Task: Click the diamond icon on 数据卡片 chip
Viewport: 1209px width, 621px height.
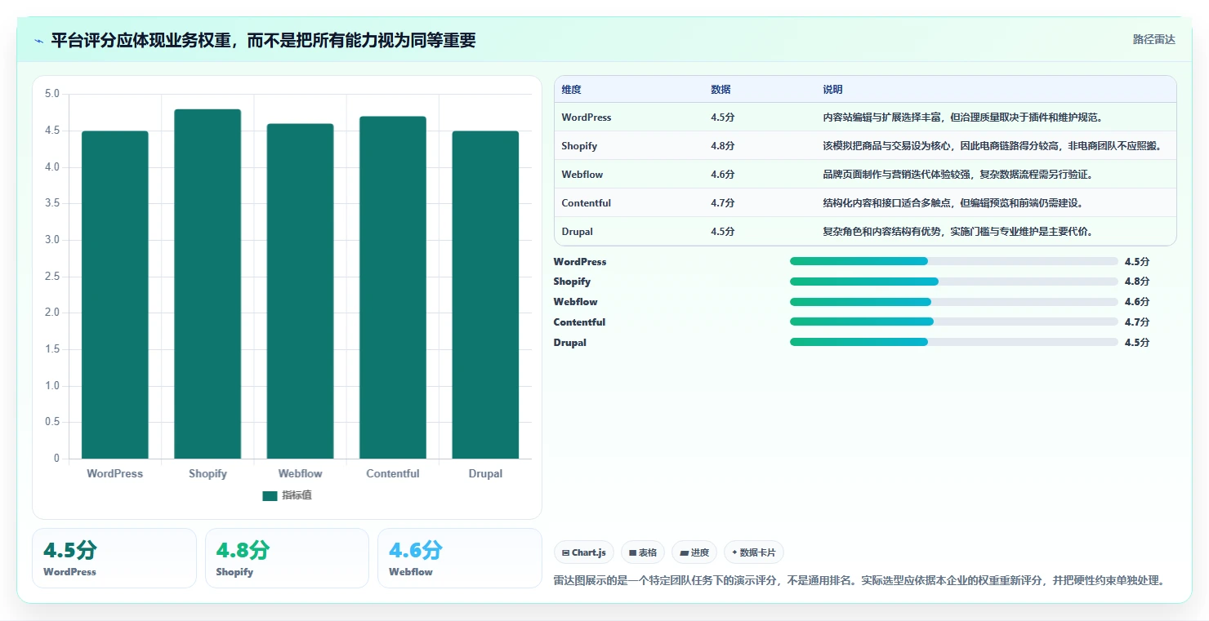Action: click(735, 553)
